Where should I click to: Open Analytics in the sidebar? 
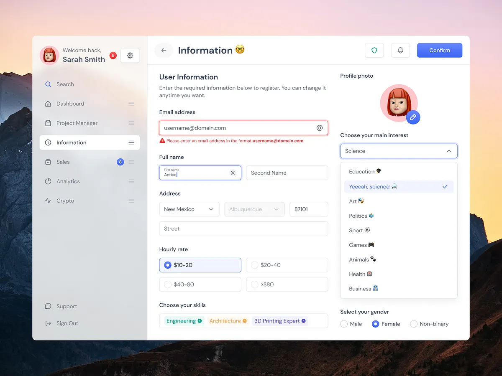click(x=68, y=181)
